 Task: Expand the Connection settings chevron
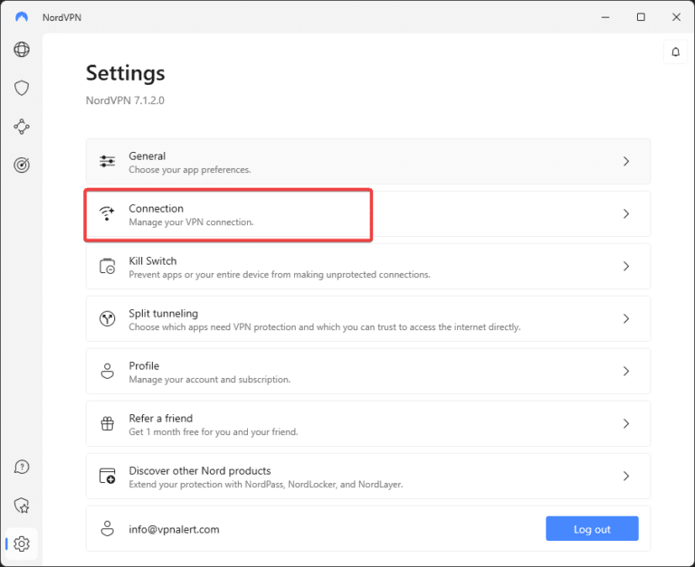(625, 214)
